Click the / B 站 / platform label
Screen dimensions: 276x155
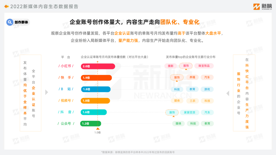[66, 89]
